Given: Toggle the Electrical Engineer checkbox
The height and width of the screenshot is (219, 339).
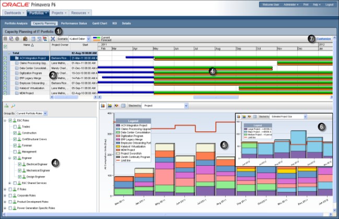Looking at the screenshot, I should click(x=20, y=164).
